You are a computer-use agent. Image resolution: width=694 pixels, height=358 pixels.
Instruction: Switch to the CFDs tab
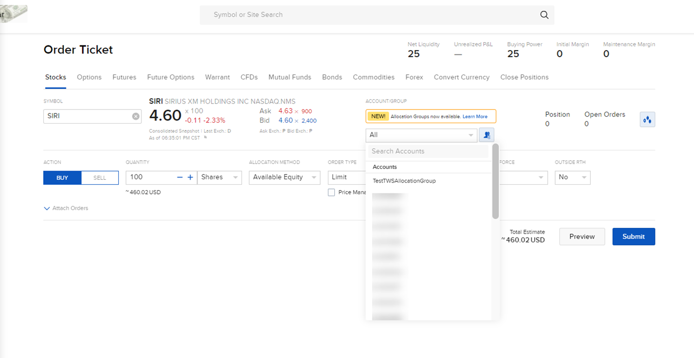pyautogui.click(x=249, y=77)
